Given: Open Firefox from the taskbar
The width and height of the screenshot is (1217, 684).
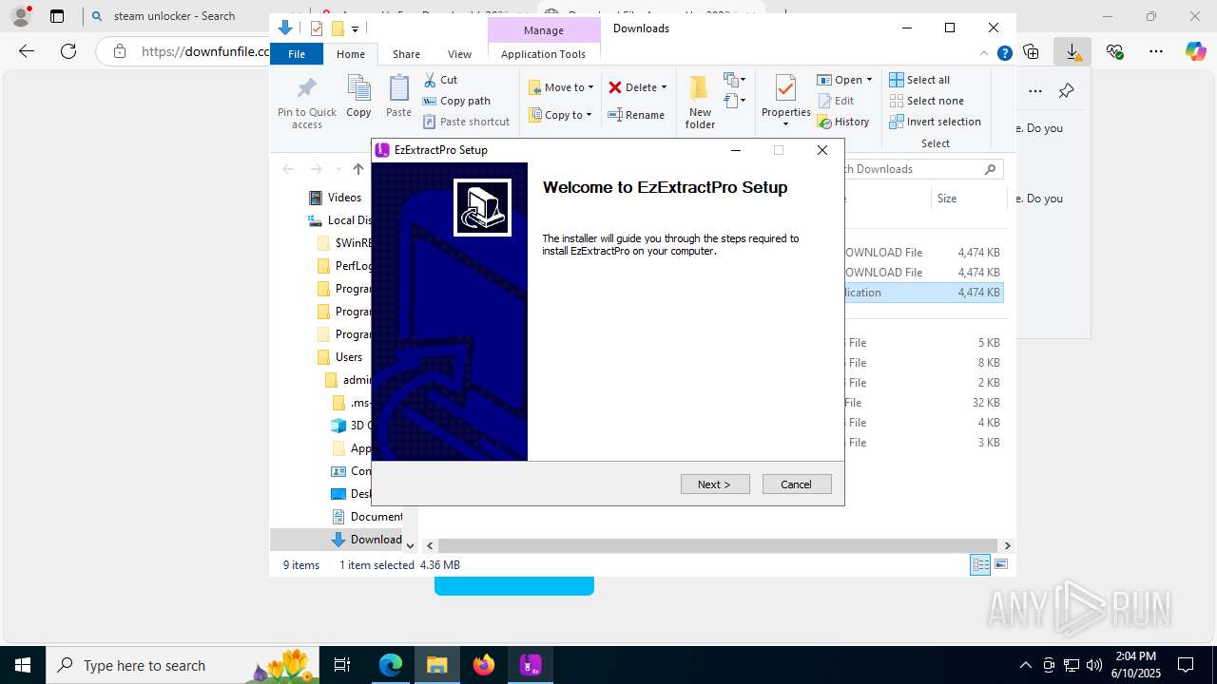Looking at the screenshot, I should point(484,665).
